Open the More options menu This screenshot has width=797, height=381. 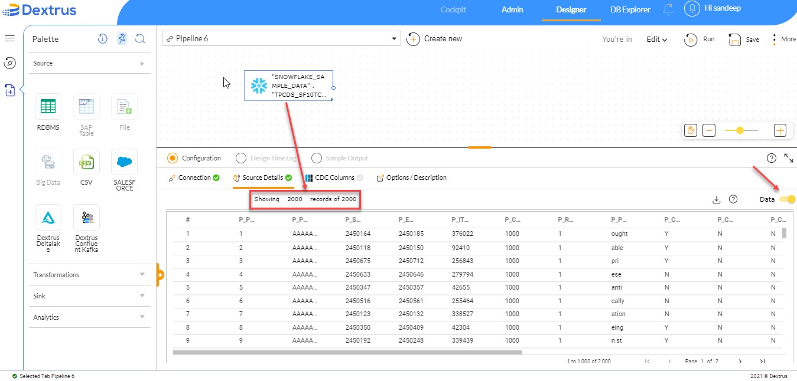click(783, 39)
